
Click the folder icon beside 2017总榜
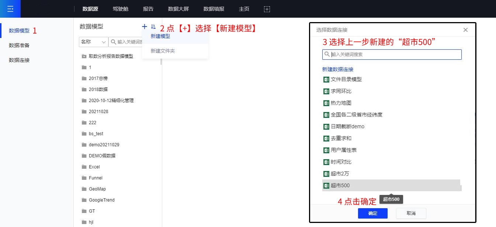coord(84,78)
